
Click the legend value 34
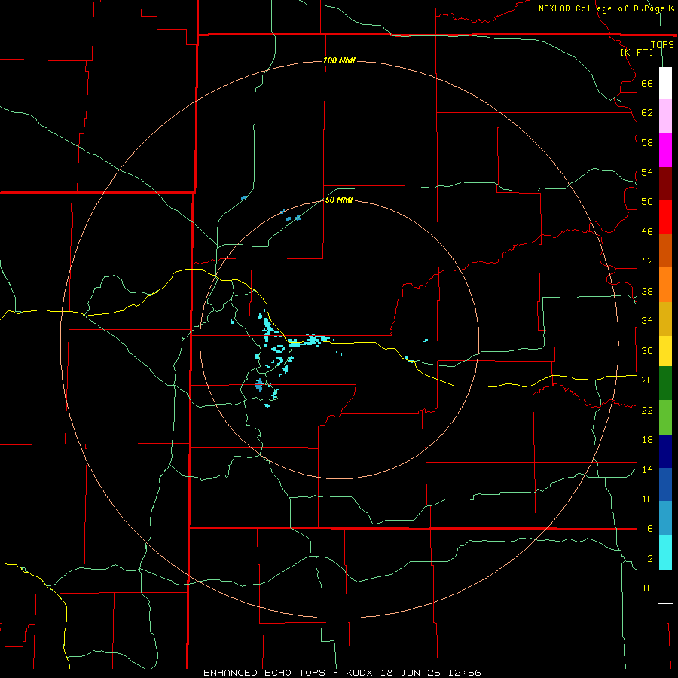(x=647, y=321)
